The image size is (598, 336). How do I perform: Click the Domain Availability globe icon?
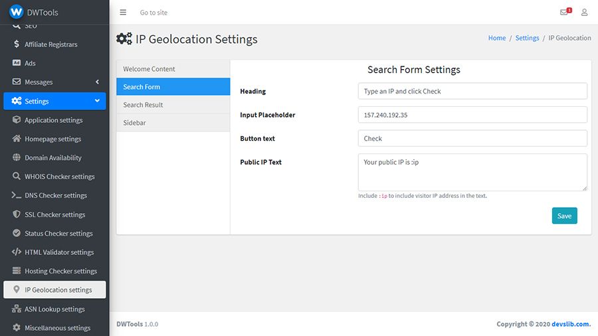(17, 158)
